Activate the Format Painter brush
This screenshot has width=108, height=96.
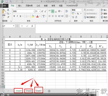8,17
